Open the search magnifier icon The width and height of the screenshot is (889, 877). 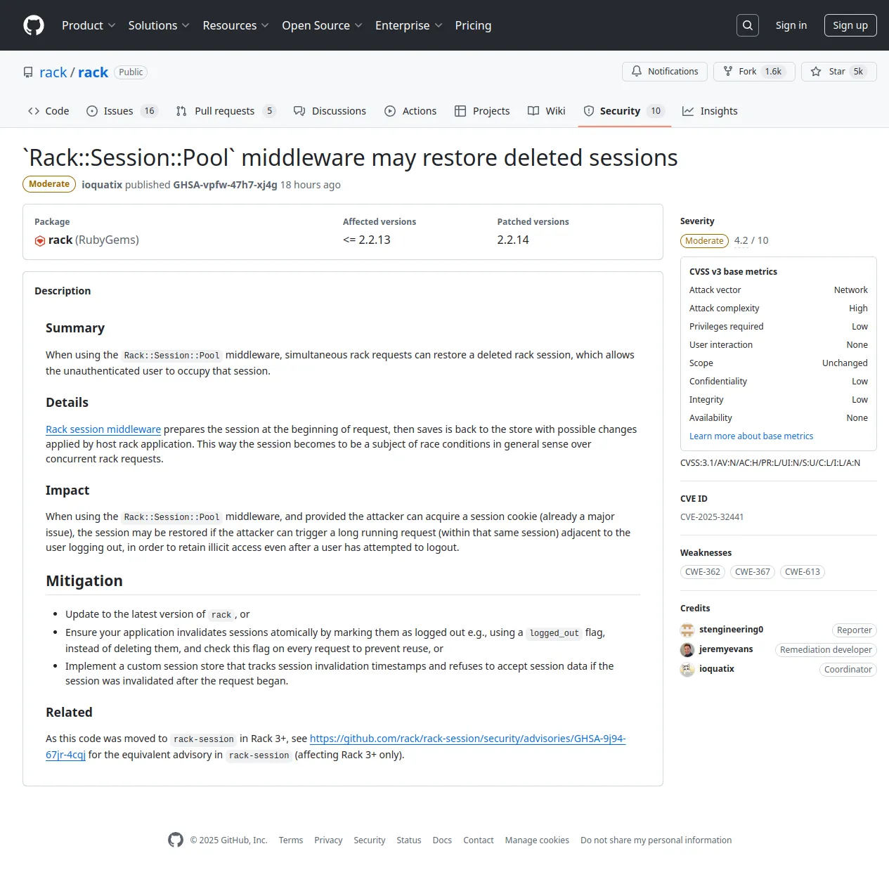[748, 25]
